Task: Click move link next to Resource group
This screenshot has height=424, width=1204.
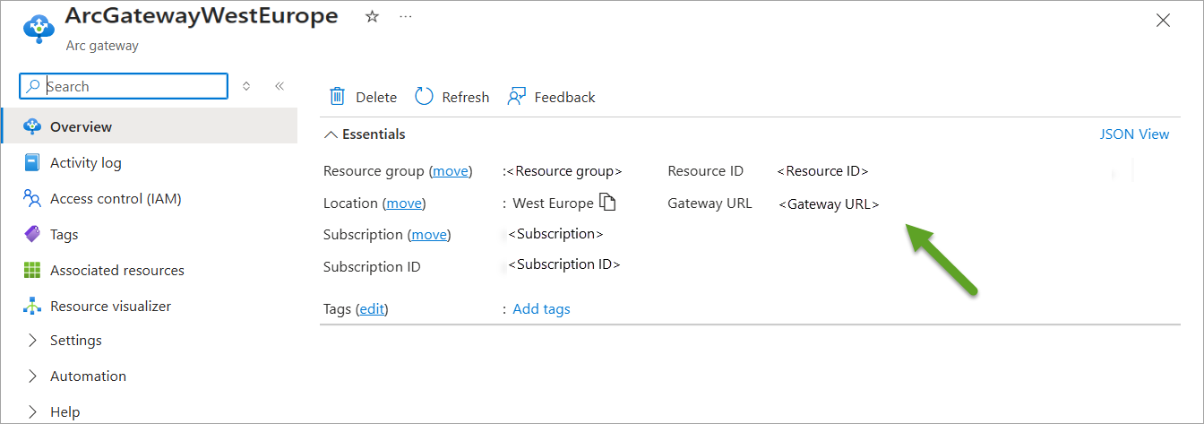Action: click(x=451, y=171)
